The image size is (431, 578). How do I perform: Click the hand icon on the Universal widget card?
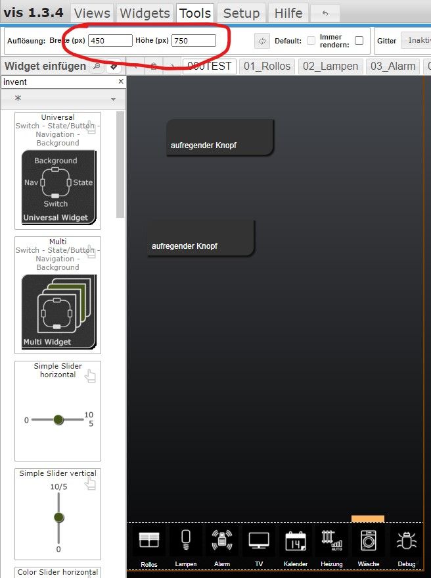coord(91,127)
